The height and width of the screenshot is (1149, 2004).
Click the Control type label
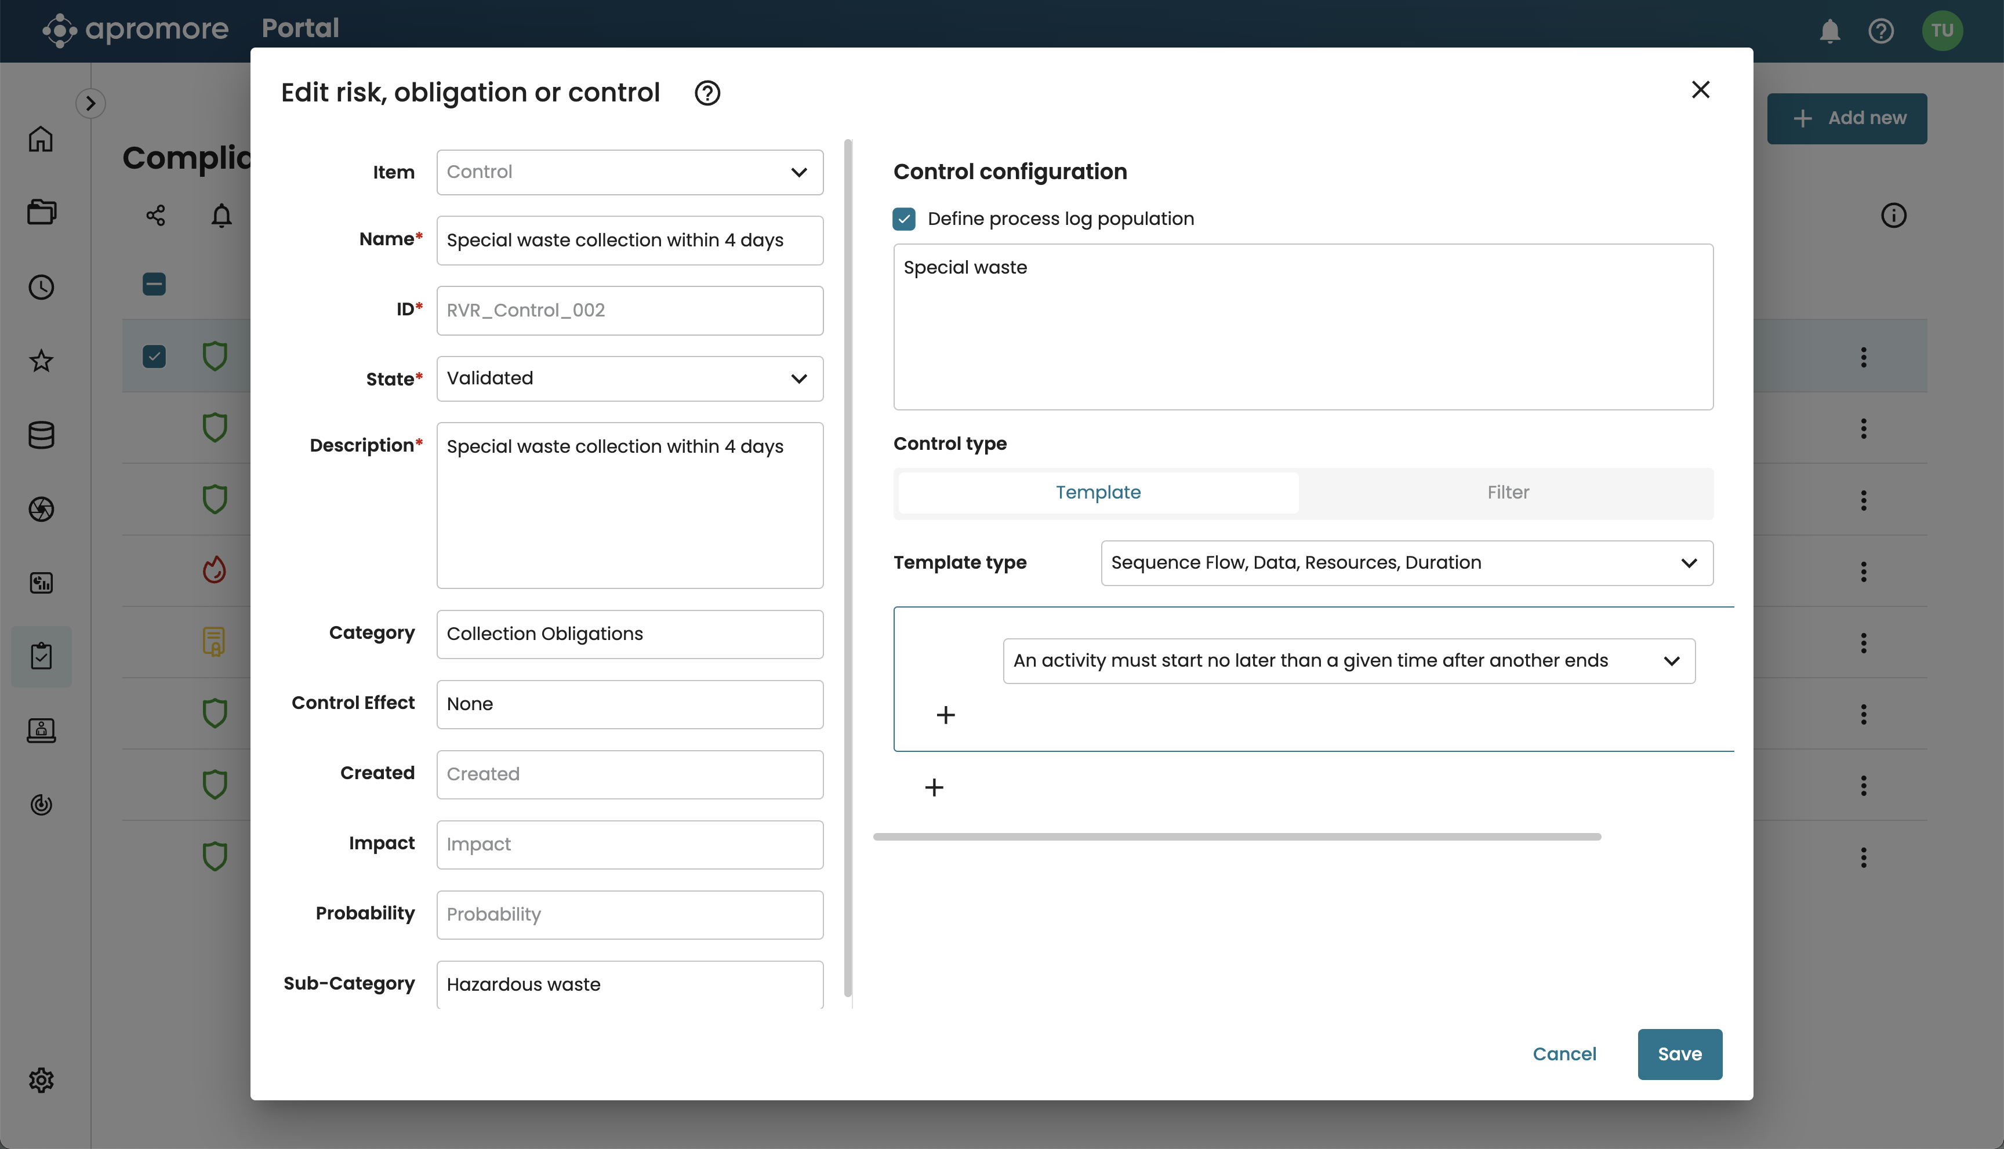tap(949, 443)
